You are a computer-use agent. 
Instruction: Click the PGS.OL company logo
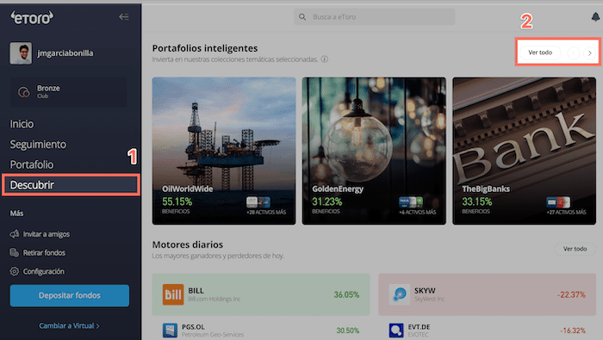[x=170, y=331]
